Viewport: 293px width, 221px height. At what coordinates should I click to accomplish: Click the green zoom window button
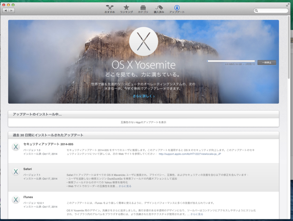[x=13, y=5]
